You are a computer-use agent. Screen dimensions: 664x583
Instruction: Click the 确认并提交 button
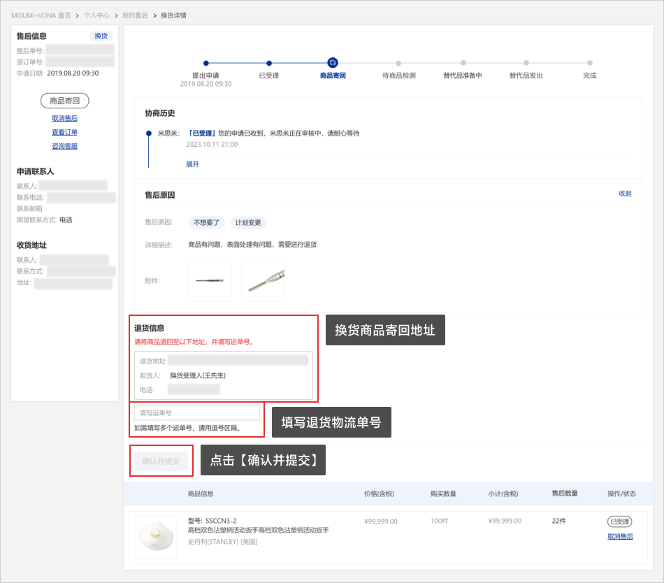161,461
